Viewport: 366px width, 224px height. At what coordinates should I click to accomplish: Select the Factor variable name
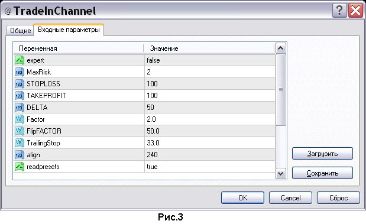pyautogui.click(x=35, y=119)
